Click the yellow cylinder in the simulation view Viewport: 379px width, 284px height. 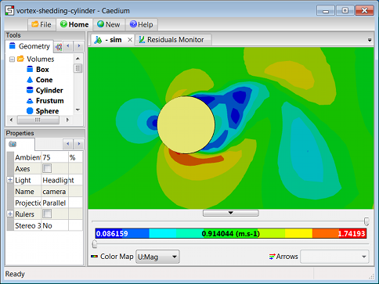tap(186, 125)
